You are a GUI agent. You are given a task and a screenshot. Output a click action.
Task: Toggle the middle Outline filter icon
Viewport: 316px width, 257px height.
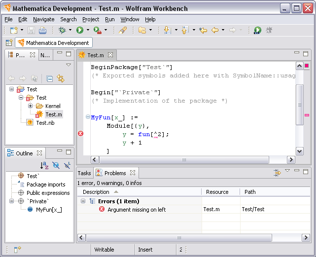click(56, 165)
